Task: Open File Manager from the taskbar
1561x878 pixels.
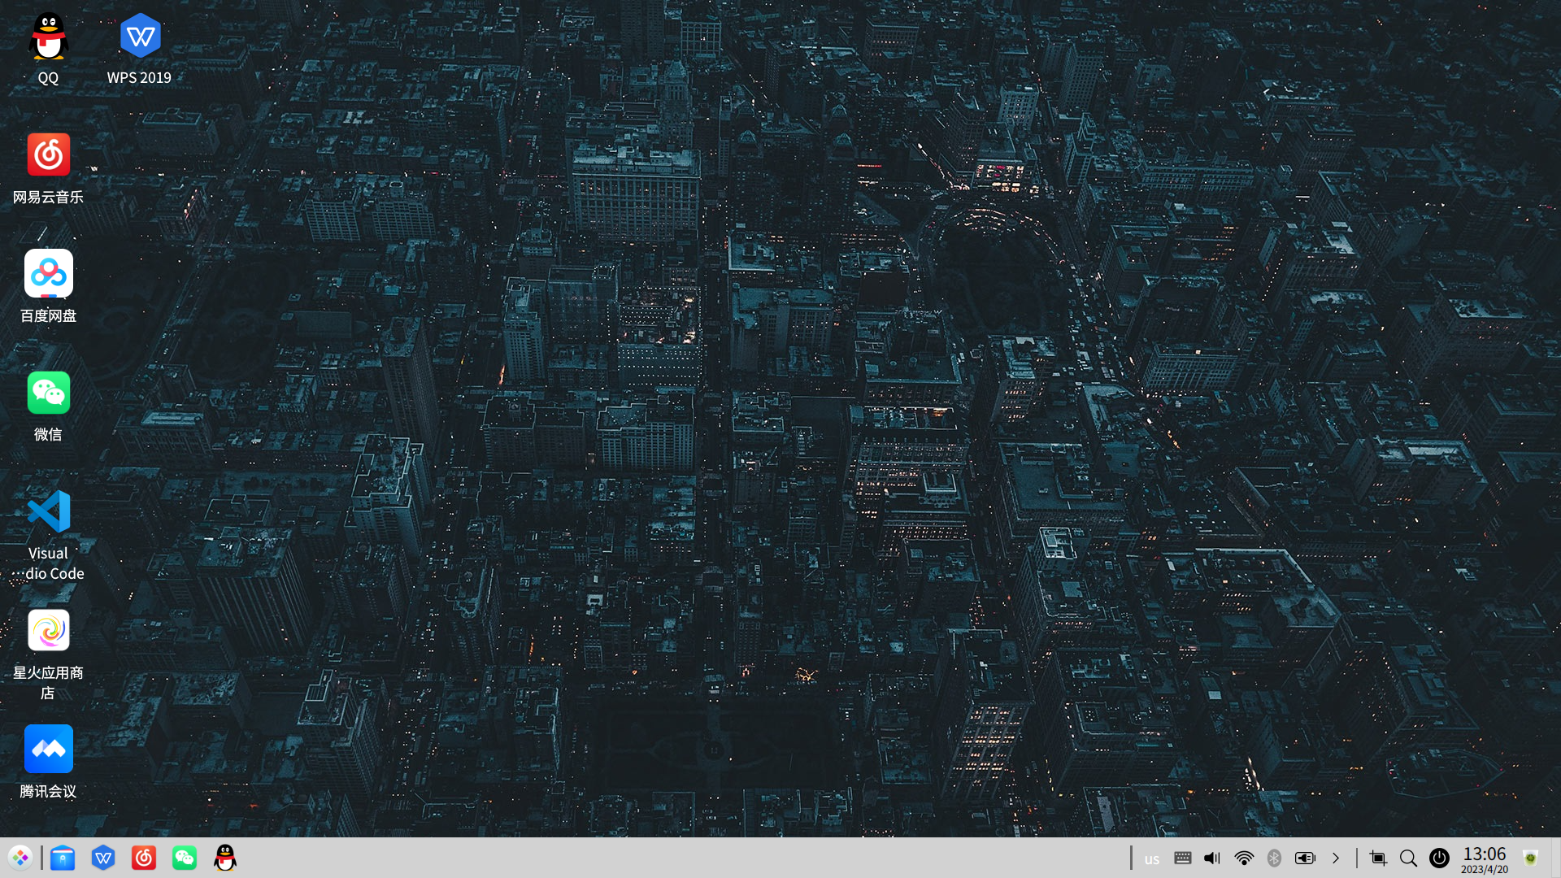Action: pyautogui.click(x=62, y=858)
